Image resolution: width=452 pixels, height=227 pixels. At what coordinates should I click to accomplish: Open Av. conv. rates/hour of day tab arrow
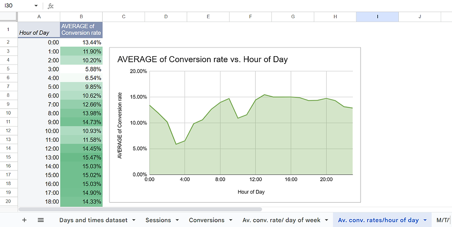point(425,221)
